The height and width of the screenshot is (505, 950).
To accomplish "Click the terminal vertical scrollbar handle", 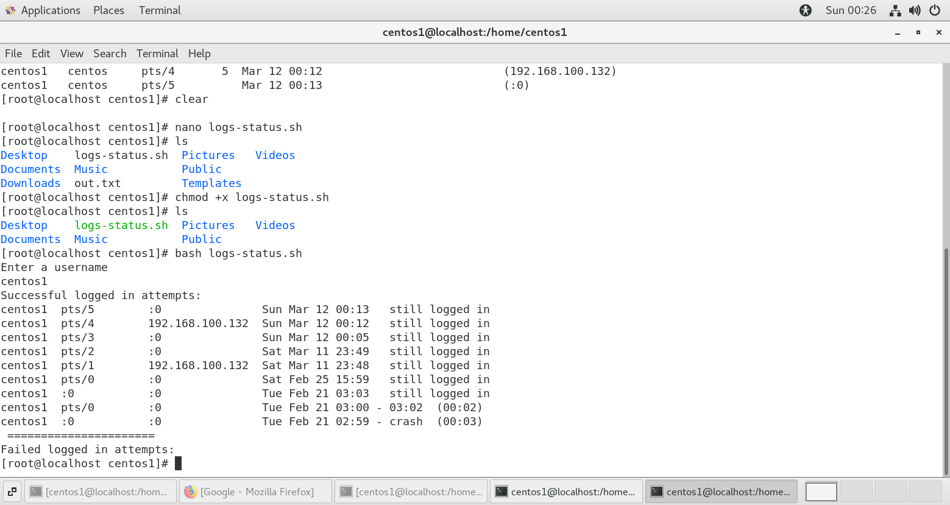I will click(946, 362).
